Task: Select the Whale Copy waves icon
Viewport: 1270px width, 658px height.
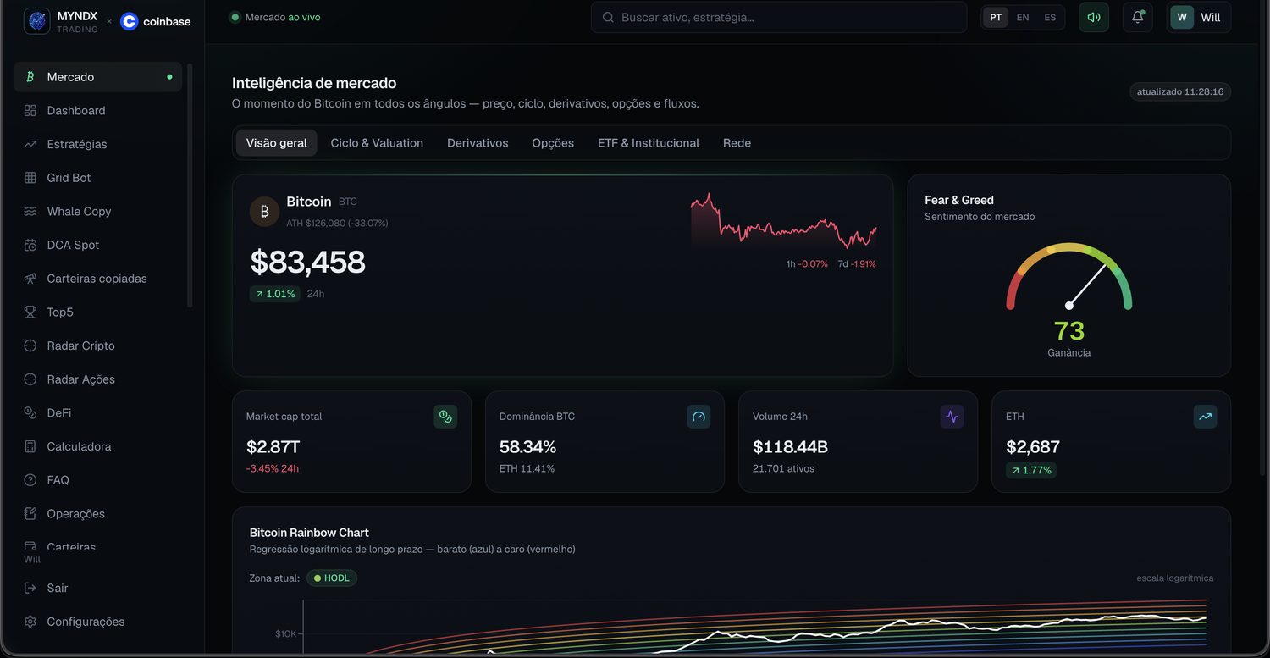Action: 30,212
